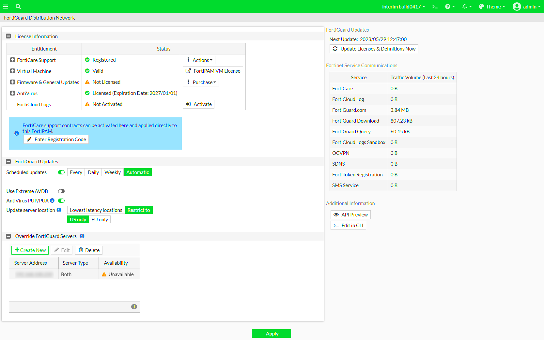Select Weekly update schedule
544x340 pixels.
coord(113,172)
